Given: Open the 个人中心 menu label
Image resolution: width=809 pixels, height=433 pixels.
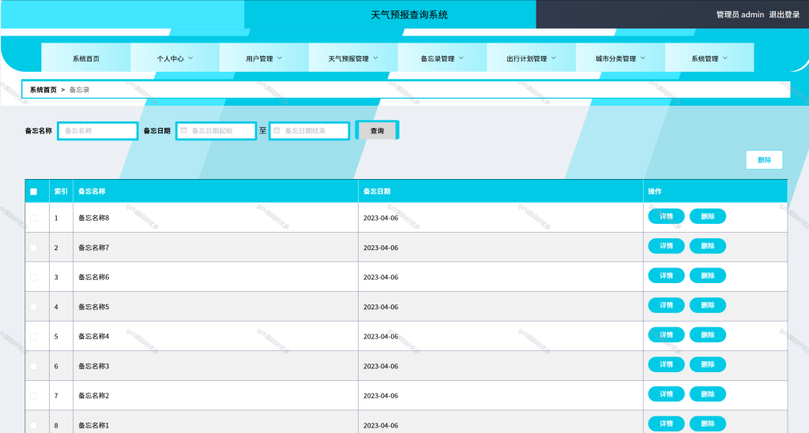Looking at the screenshot, I should pyautogui.click(x=171, y=58).
